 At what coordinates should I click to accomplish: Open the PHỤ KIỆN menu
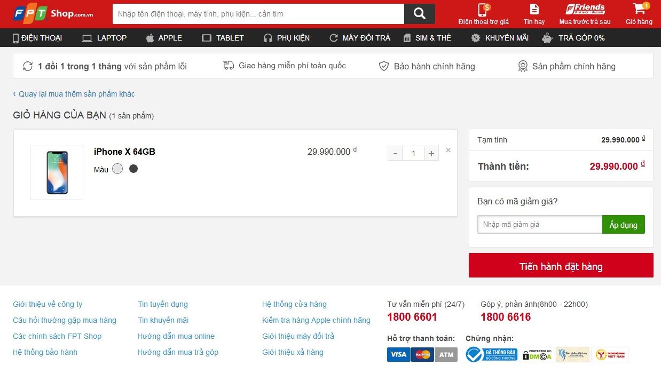(x=287, y=38)
